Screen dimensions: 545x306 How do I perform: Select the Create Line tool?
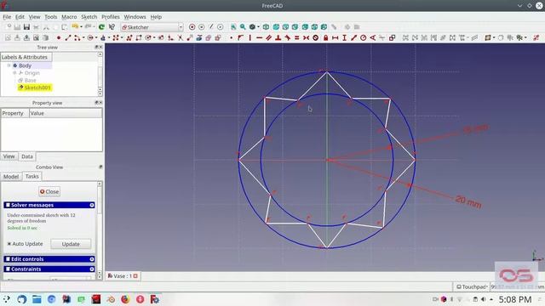click(x=68, y=37)
